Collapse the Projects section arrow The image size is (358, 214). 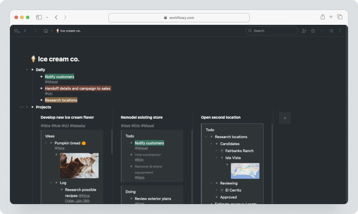pos(27,107)
